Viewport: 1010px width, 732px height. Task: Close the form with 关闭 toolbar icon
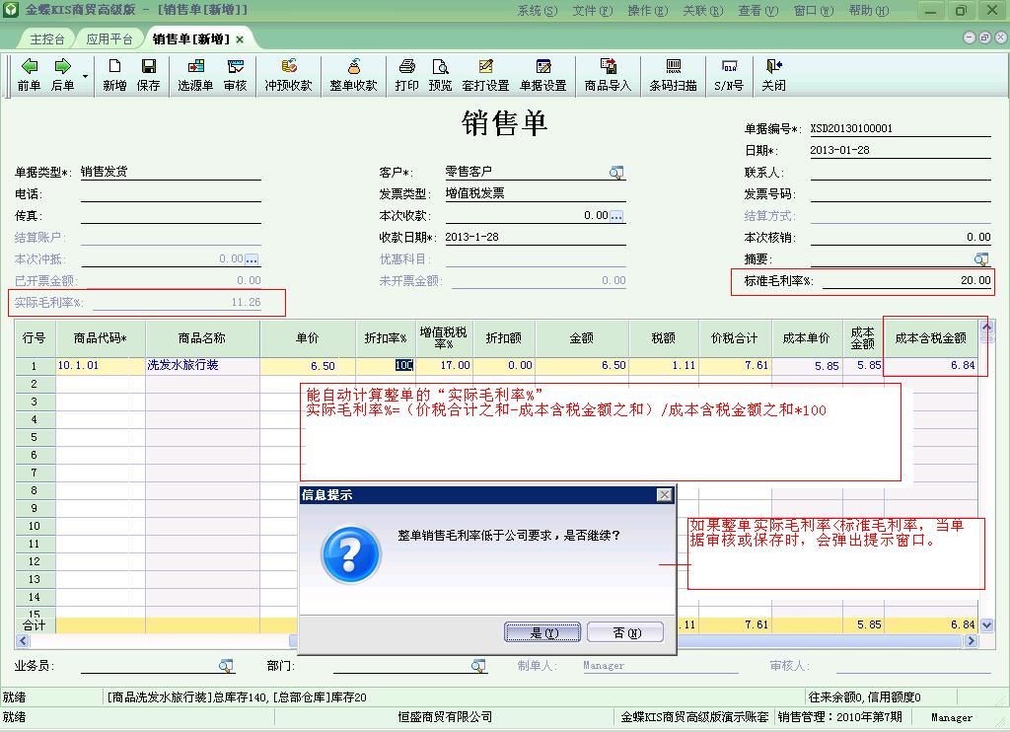(x=773, y=75)
